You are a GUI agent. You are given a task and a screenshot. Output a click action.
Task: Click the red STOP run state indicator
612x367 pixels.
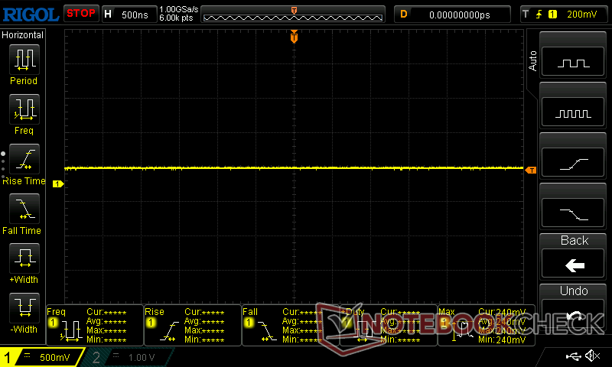point(80,14)
